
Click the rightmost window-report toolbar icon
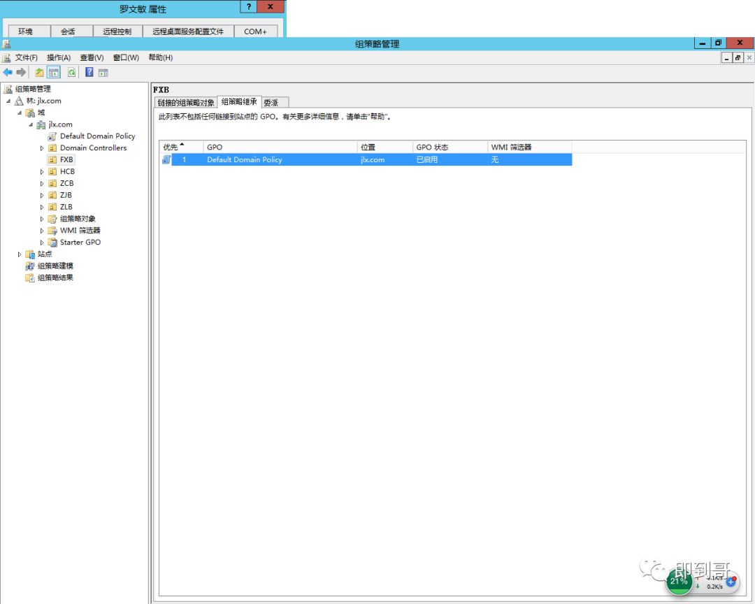(x=103, y=71)
